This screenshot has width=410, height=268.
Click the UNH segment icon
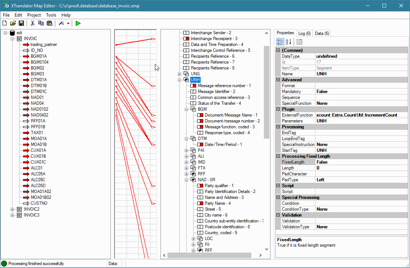[186, 80]
